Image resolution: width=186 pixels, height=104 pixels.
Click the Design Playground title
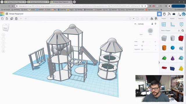16,14
